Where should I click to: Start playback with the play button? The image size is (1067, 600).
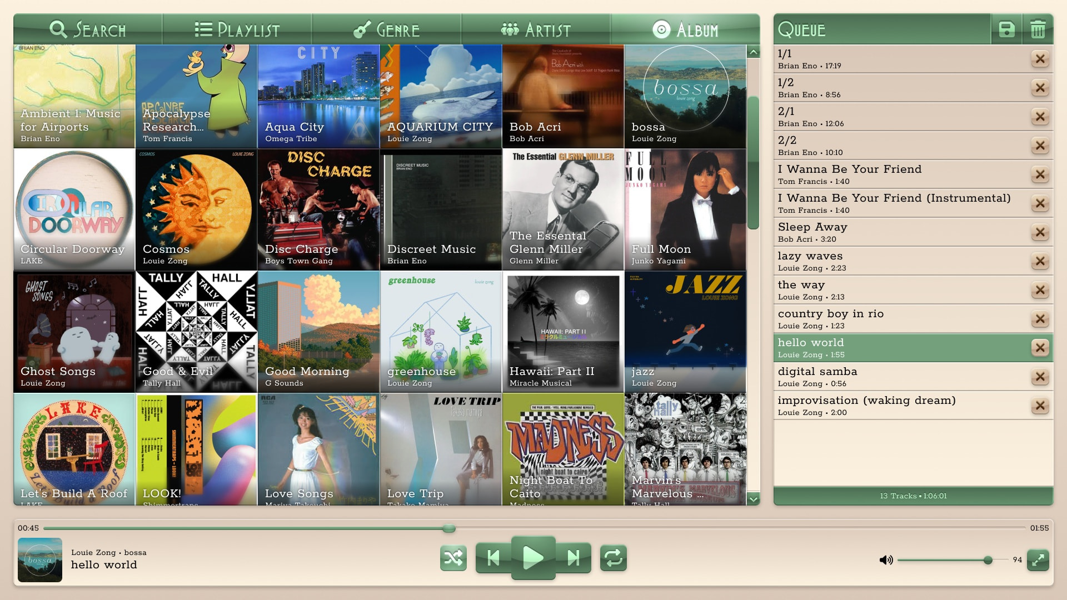tap(533, 557)
